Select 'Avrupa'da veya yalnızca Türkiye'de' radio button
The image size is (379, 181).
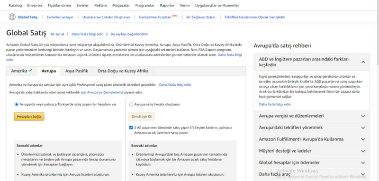pos(17,104)
